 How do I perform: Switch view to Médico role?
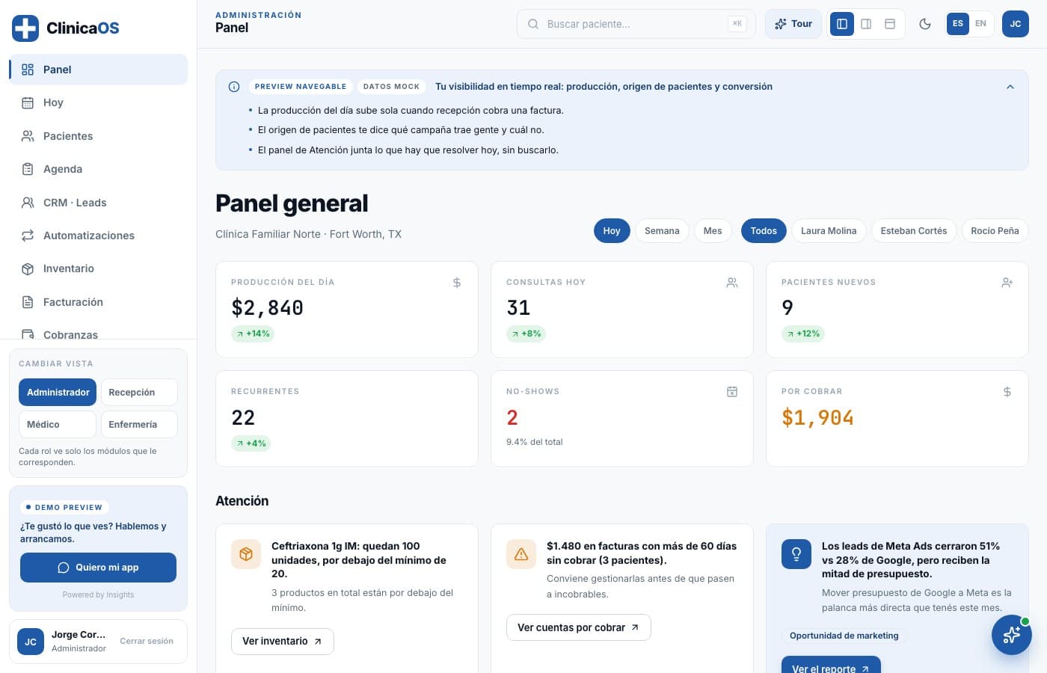(58, 425)
